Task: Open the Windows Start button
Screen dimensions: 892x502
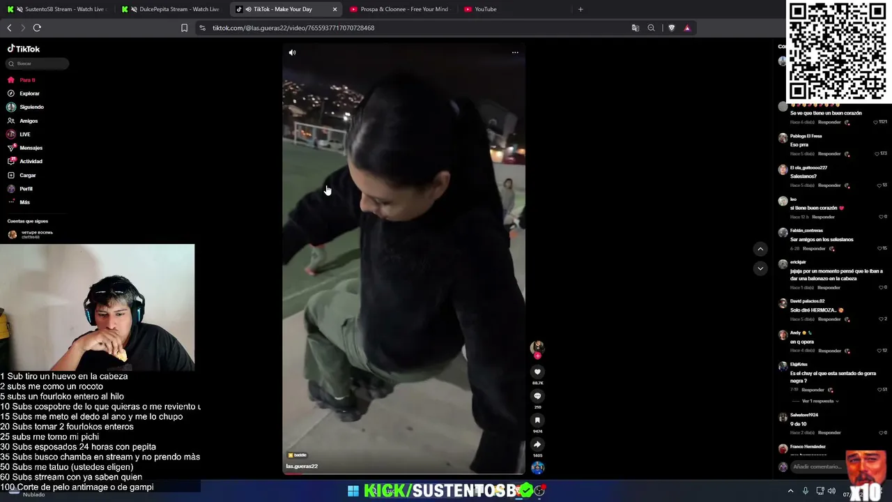Action: point(353,492)
